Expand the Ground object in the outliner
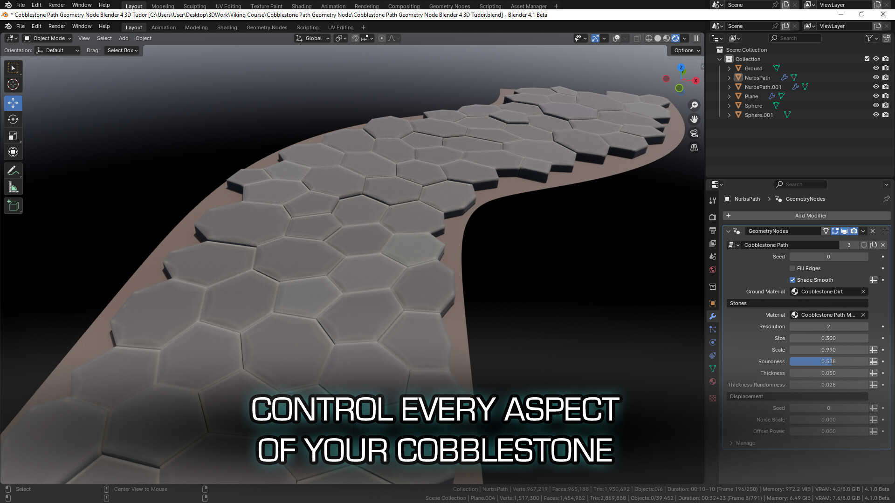This screenshot has height=503, width=895. click(730, 68)
